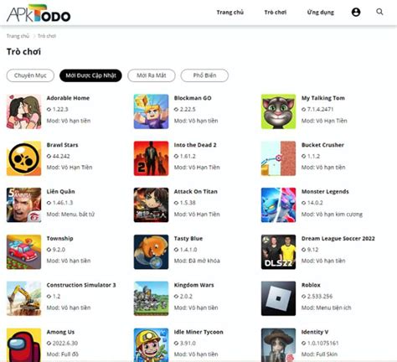Open the Blockman GO icon
397x362 pixels.
[x=151, y=111]
